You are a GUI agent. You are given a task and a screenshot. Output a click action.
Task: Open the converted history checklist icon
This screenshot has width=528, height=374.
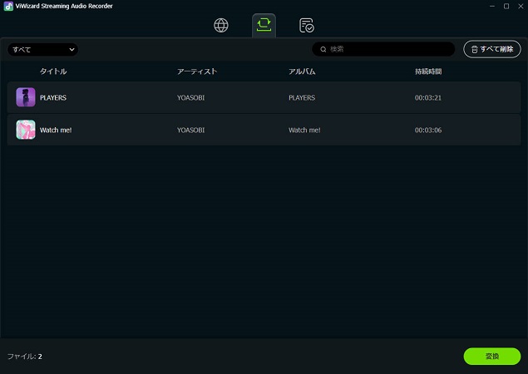coord(307,25)
